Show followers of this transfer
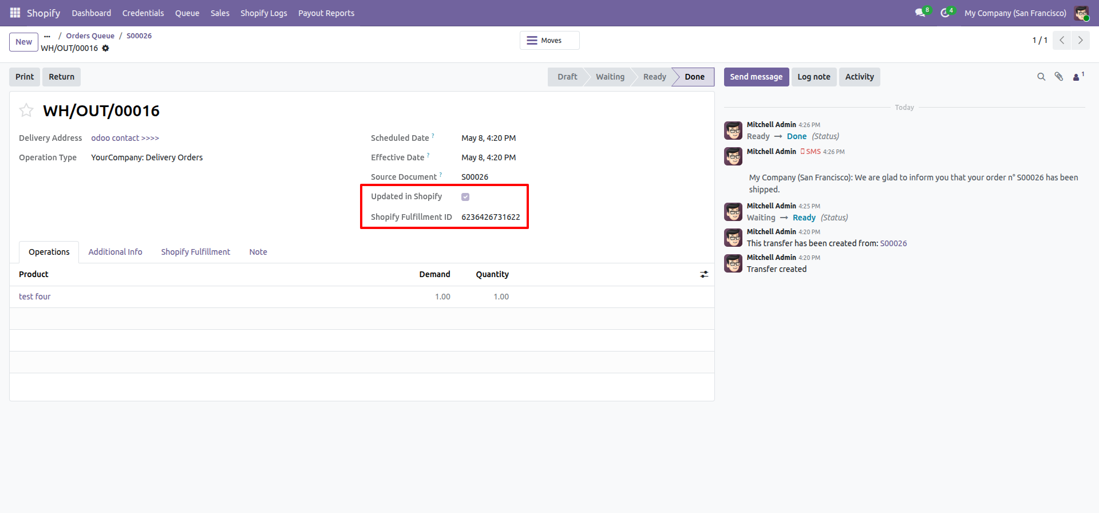Screen dimensions: 1099x513 (x=1078, y=77)
